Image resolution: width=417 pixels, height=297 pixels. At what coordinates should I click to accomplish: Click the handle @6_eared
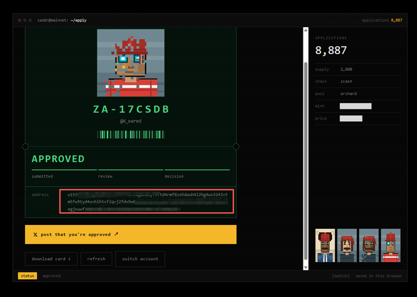[131, 121]
